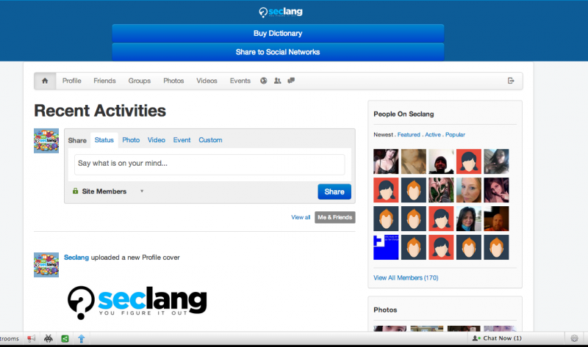The height and width of the screenshot is (347, 588).
Task: Click the blue Share button
Action: point(334,191)
